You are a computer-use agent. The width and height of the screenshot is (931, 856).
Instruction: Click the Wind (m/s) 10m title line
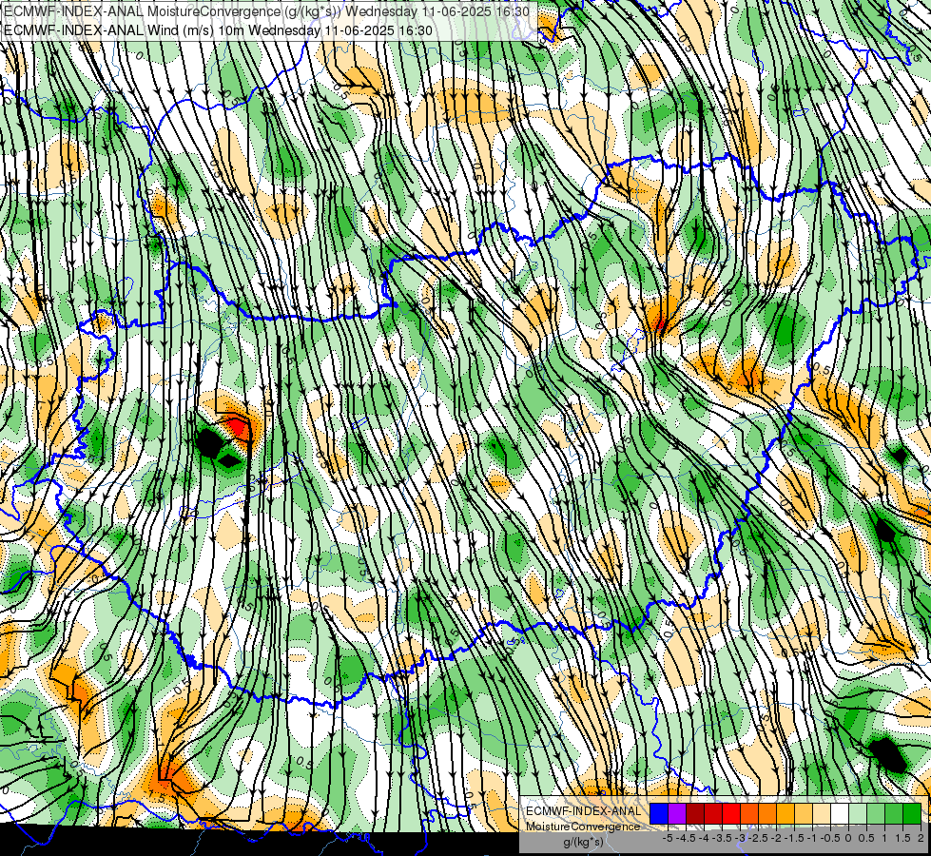tap(218, 30)
